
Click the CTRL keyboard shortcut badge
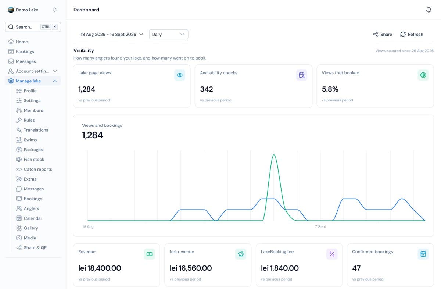pos(46,27)
